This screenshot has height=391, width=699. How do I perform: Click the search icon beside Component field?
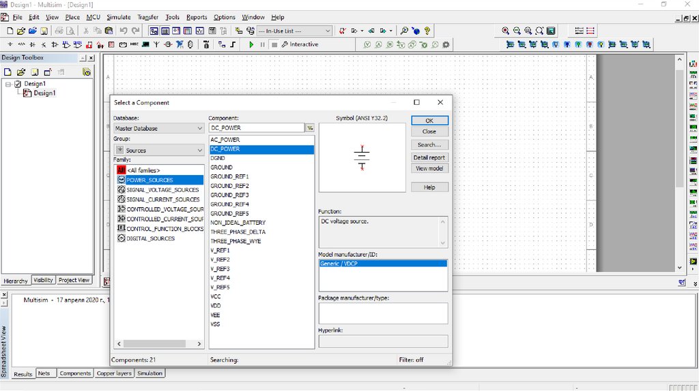point(310,128)
